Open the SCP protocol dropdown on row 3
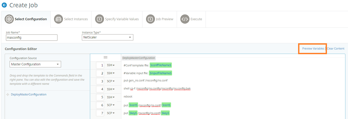The image size is (348, 119). [x=111, y=81]
